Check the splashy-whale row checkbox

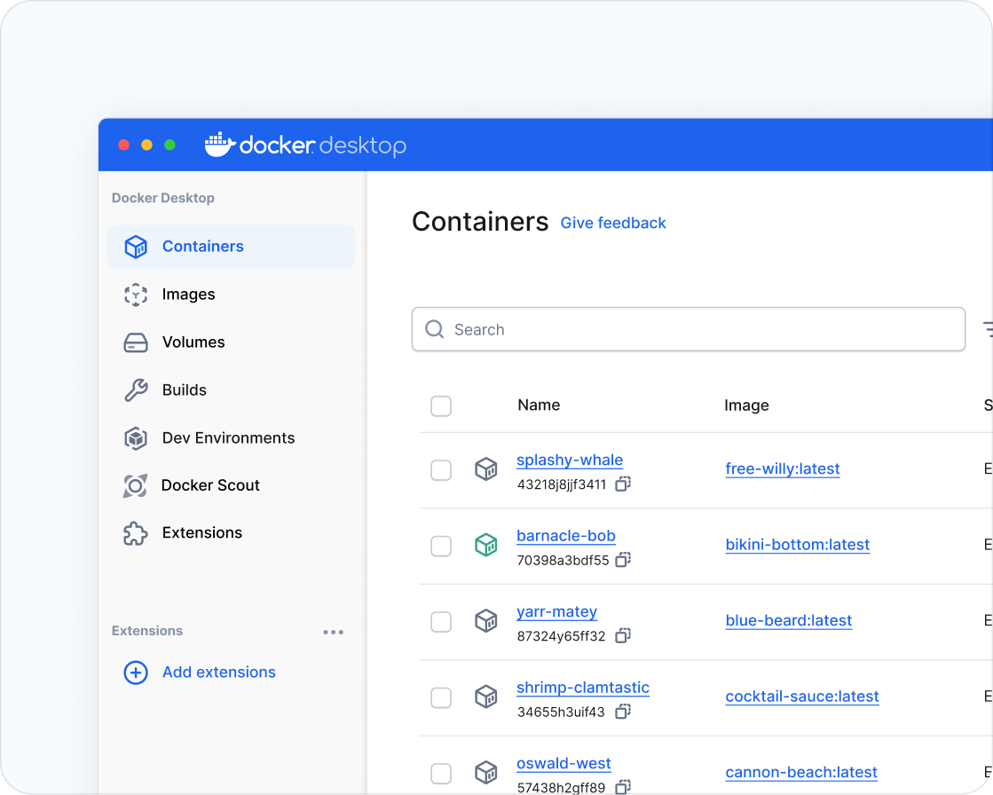441,470
